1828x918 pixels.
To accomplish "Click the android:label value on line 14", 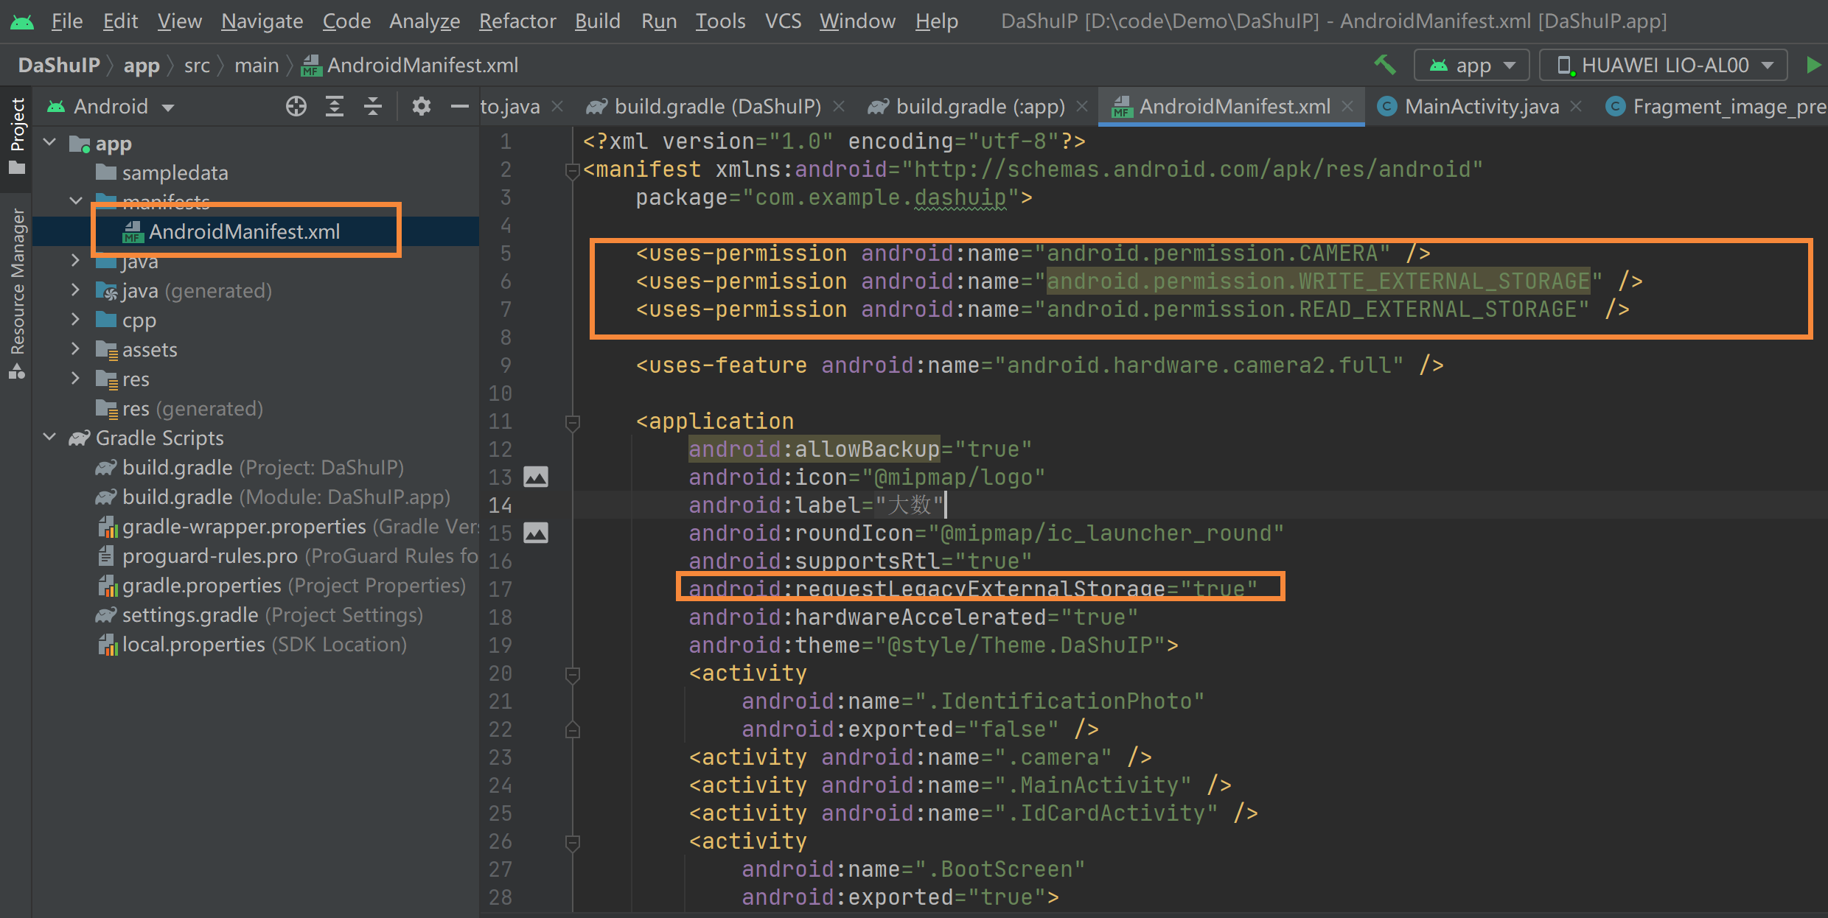I will (x=910, y=505).
